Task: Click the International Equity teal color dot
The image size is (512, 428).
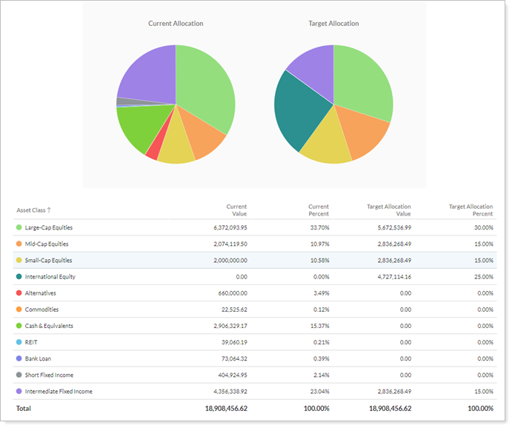Action: pos(19,277)
